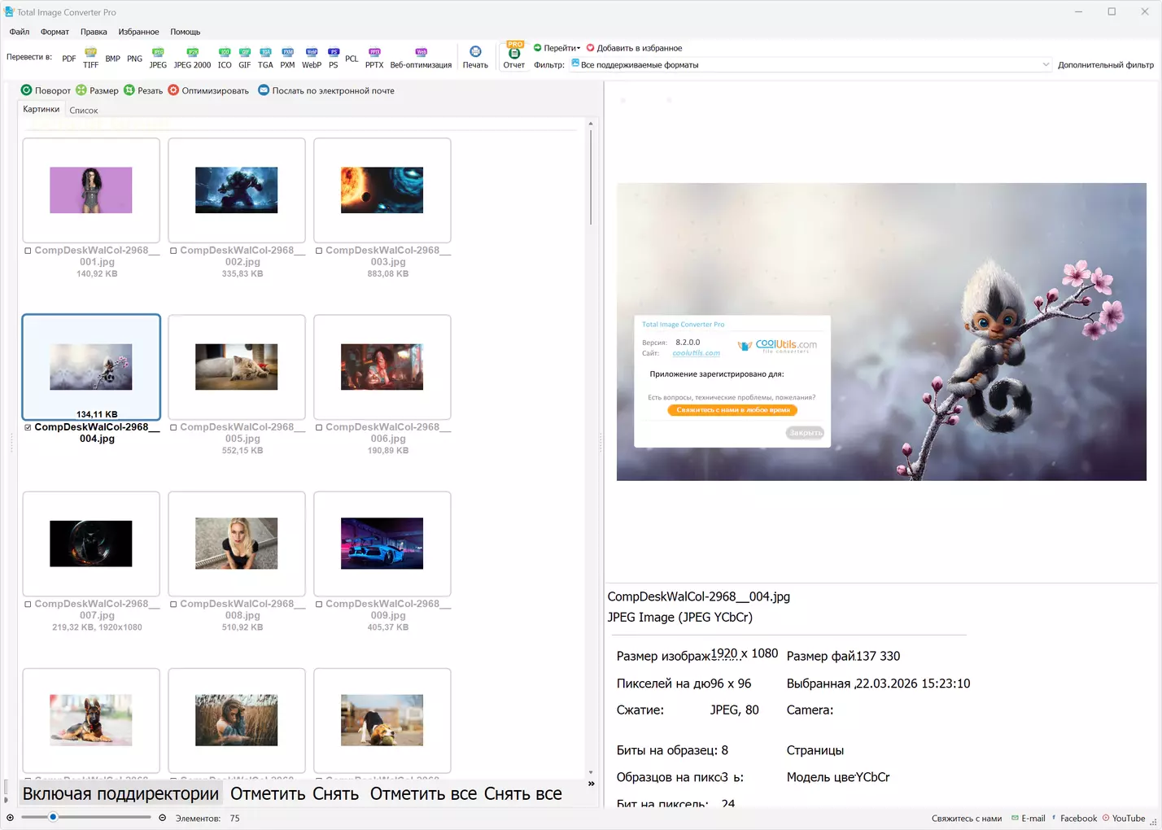Open the Файл menu
1162x830 pixels.
coord(20,32)
